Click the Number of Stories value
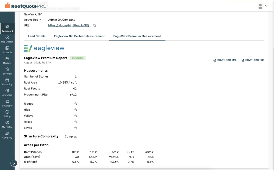 (76, 76)
